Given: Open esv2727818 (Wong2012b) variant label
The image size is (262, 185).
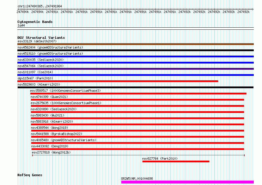Looking at the screenshot, I should 51,152.
